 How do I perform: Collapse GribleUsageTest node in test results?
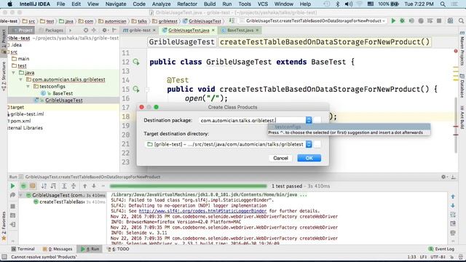pyautogui.click(x=21, y=195)
